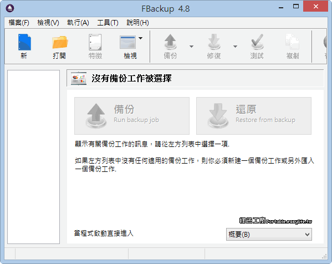Click the 修復 (Restore) toolbar icon
Image resolution: width=332 pixels, height=264 pixels.
click(x=214, y=42)
